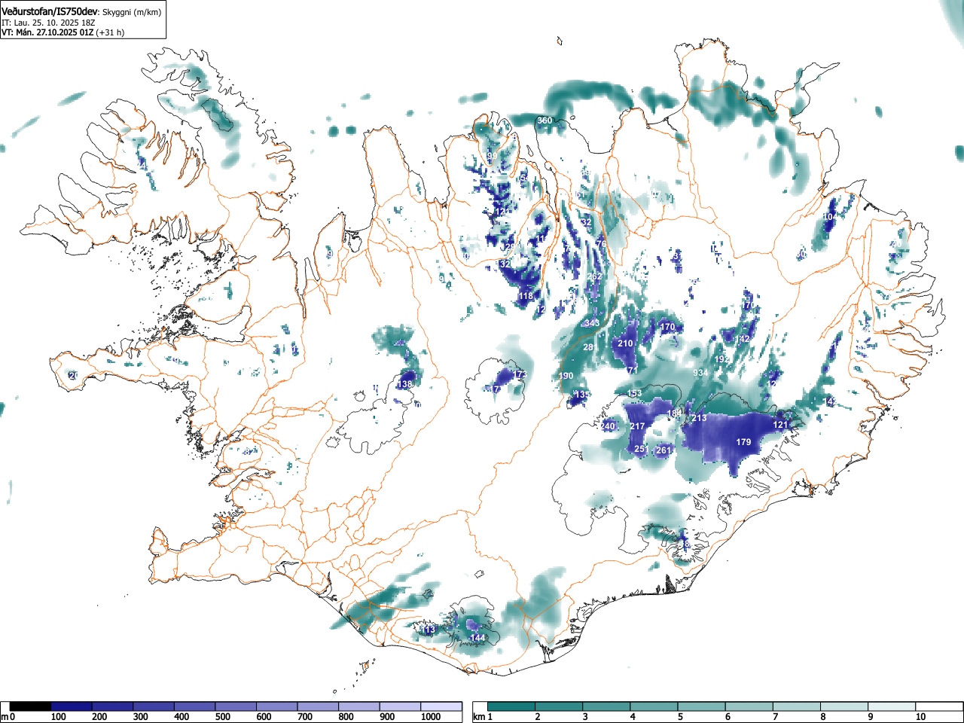964x723 pixels.
Task: Click the 192 visibility value
Action: tap(721, 359)
